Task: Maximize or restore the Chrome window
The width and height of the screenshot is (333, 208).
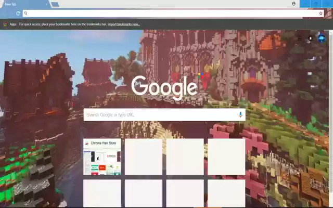Action: coord(316,4)
